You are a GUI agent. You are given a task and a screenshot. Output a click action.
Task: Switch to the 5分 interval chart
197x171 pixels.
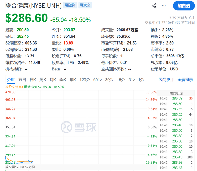point(131,80)
